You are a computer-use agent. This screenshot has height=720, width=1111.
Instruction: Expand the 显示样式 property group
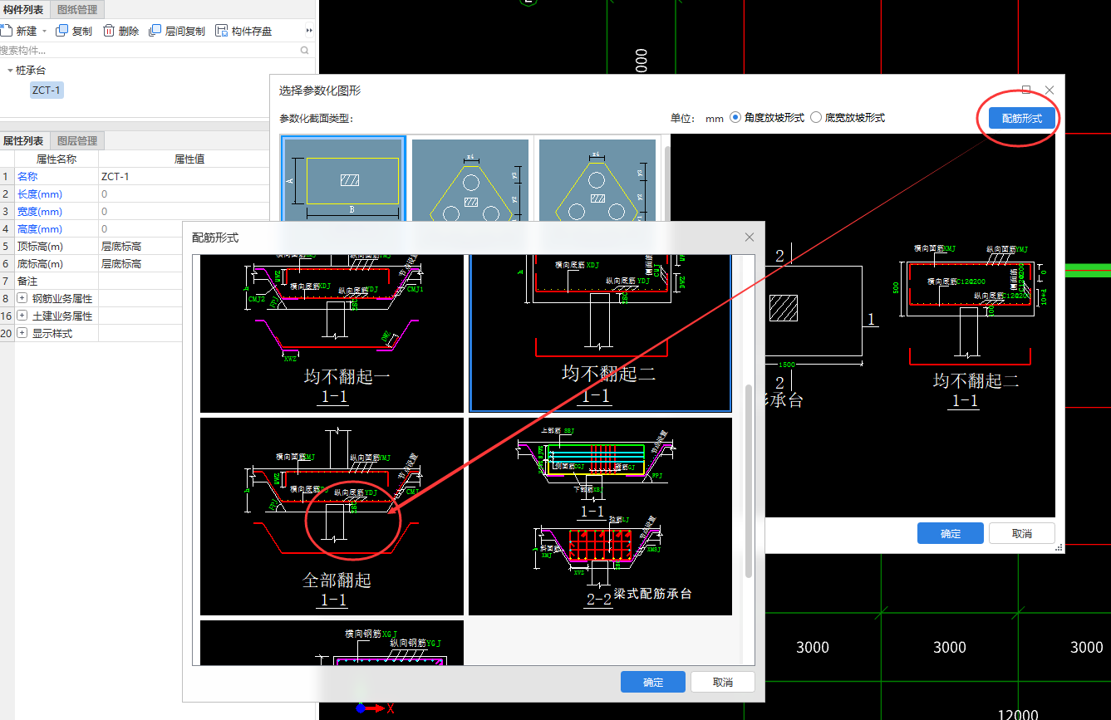pos(22,333)
